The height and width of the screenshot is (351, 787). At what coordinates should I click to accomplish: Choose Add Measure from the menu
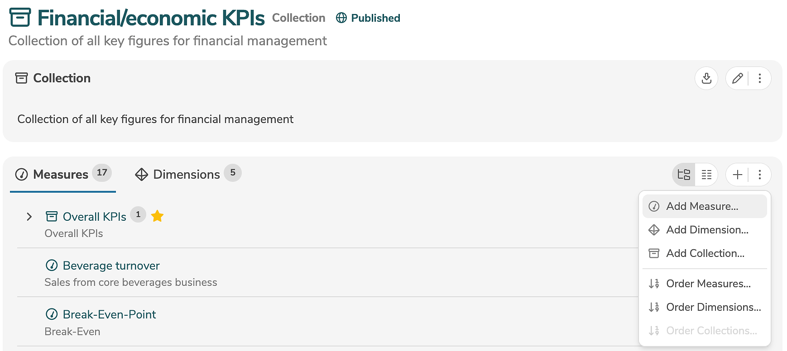tap(702, 206)
